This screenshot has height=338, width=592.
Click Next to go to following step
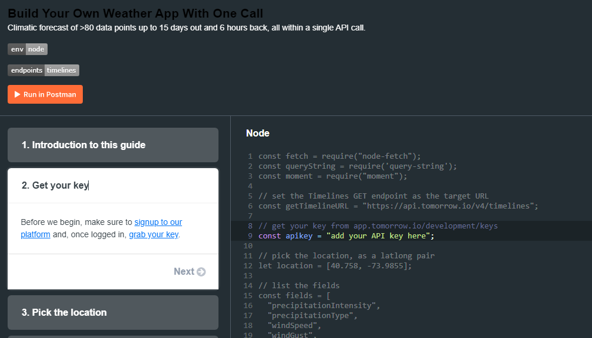(x=190, y=271)
